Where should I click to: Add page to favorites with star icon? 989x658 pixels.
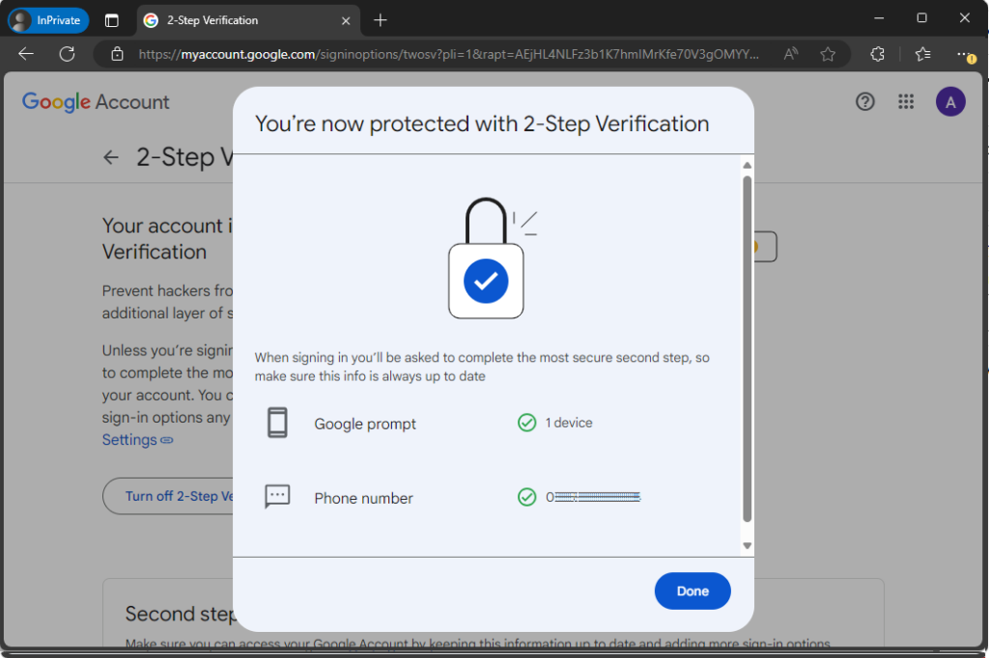coord(828,54)
